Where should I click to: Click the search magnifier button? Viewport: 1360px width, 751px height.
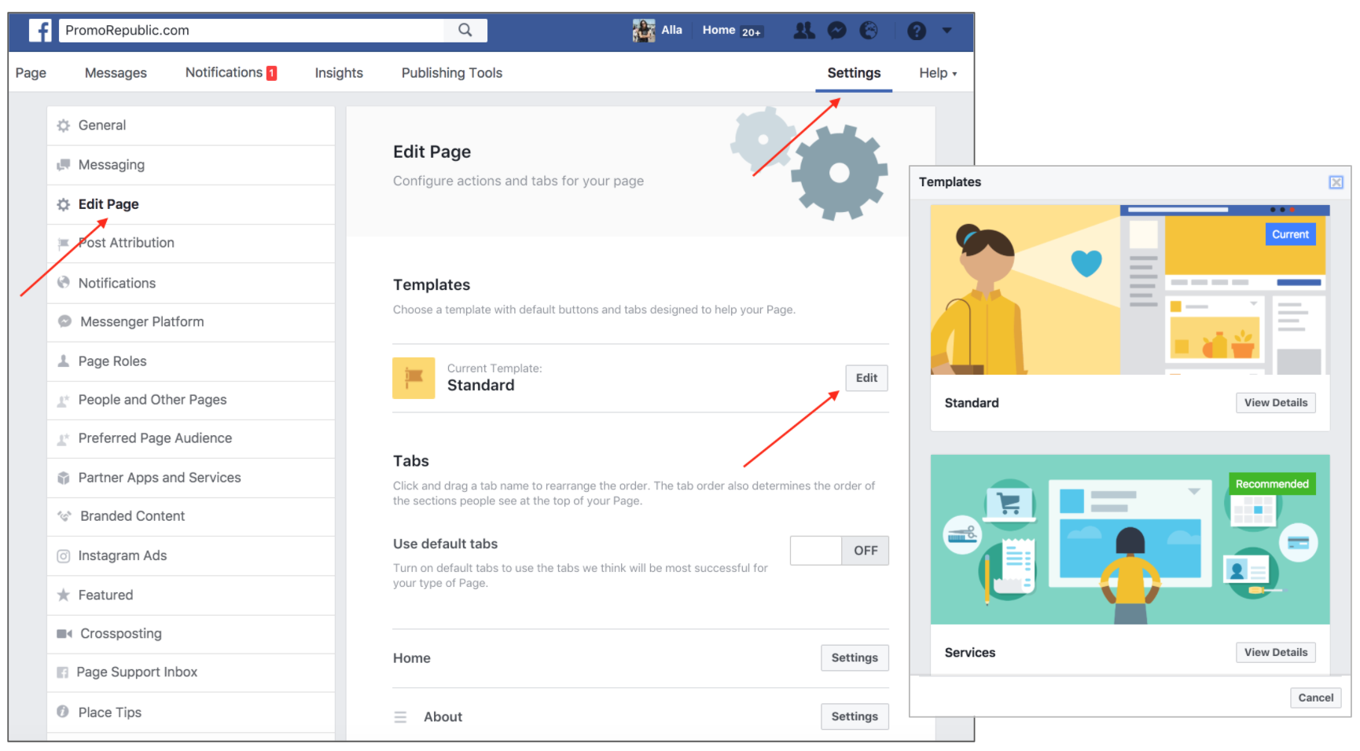(x=465, y=30)
